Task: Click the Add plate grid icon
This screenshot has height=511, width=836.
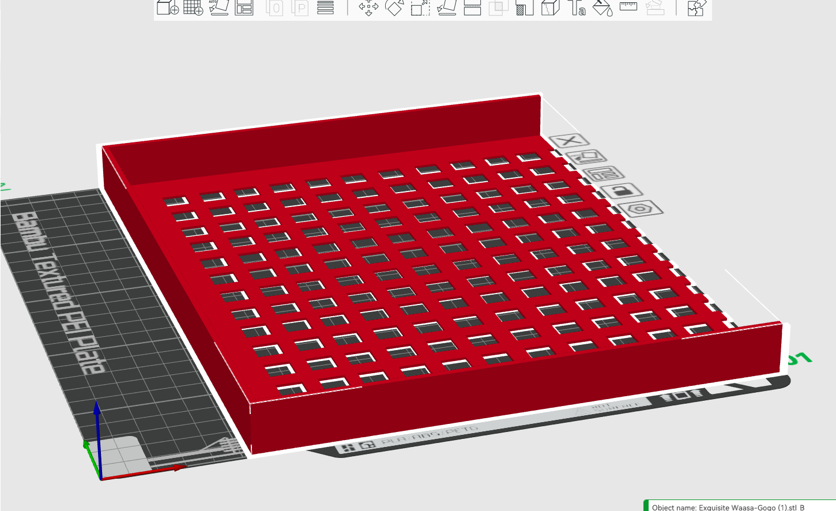Action: click(x=193, y=7)
